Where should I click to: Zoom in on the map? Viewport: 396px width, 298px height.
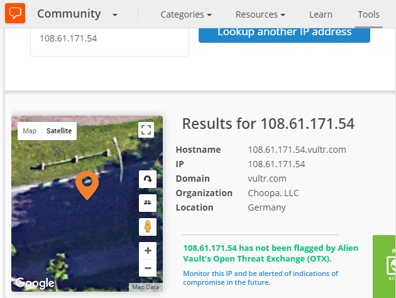click(x=148, y=250)
